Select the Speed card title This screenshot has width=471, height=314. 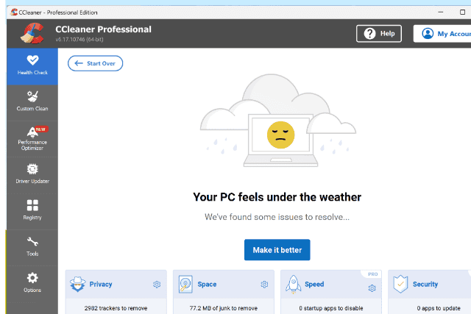pos(314,285)
